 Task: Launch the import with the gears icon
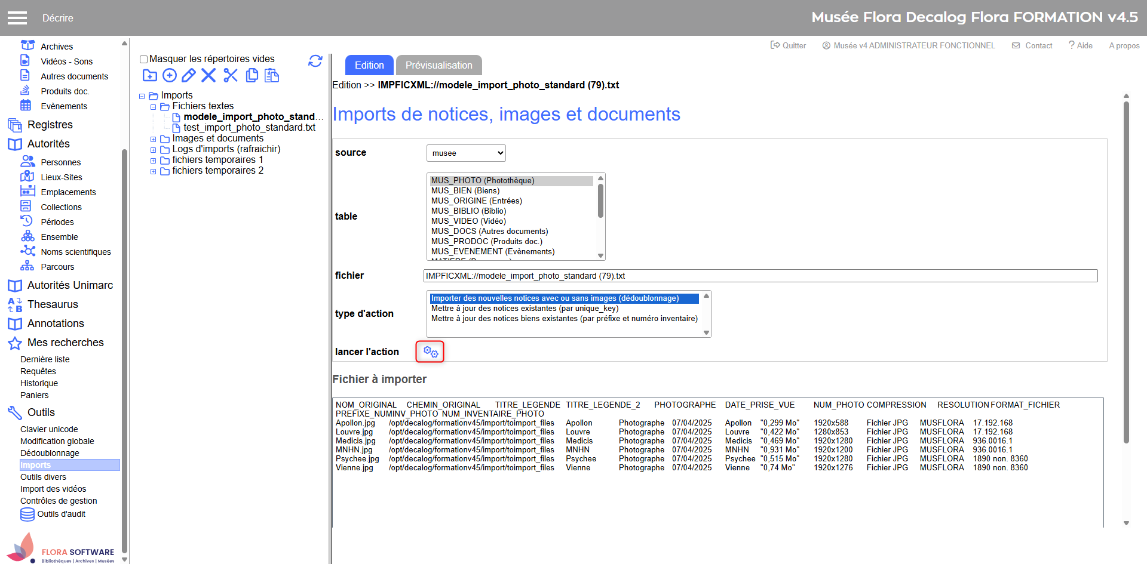coord(430,352)
